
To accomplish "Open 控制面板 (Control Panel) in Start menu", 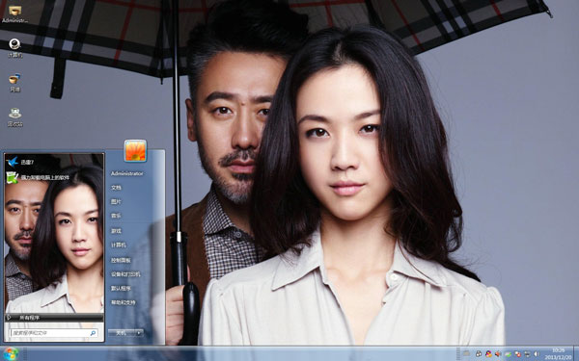I will click(x=121, y=260).
